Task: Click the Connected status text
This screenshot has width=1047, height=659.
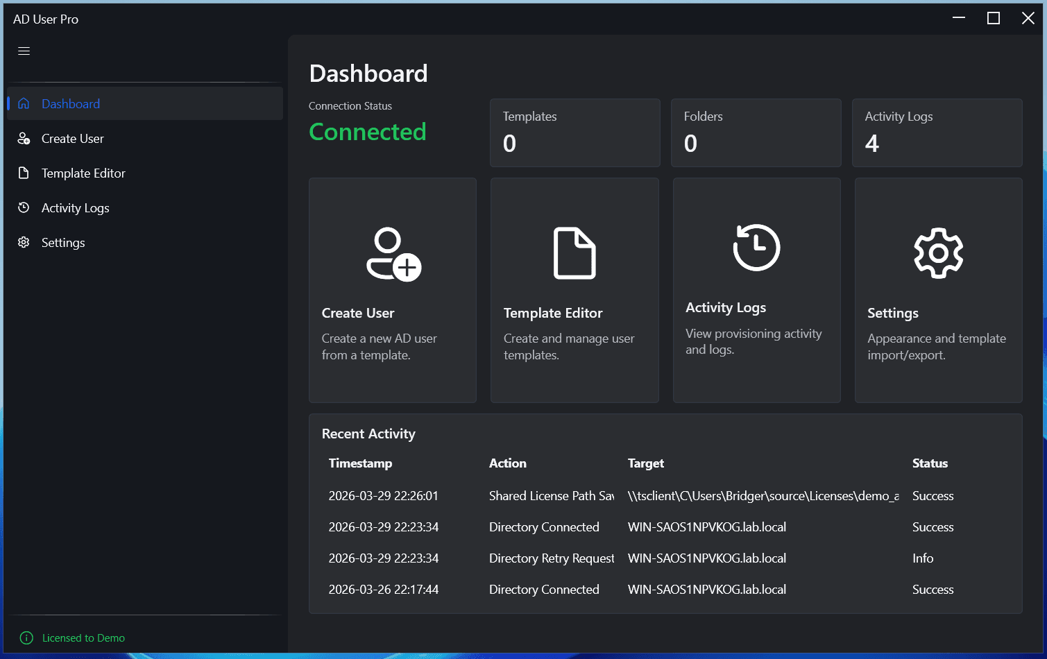Action: click(x=368, y=131)
